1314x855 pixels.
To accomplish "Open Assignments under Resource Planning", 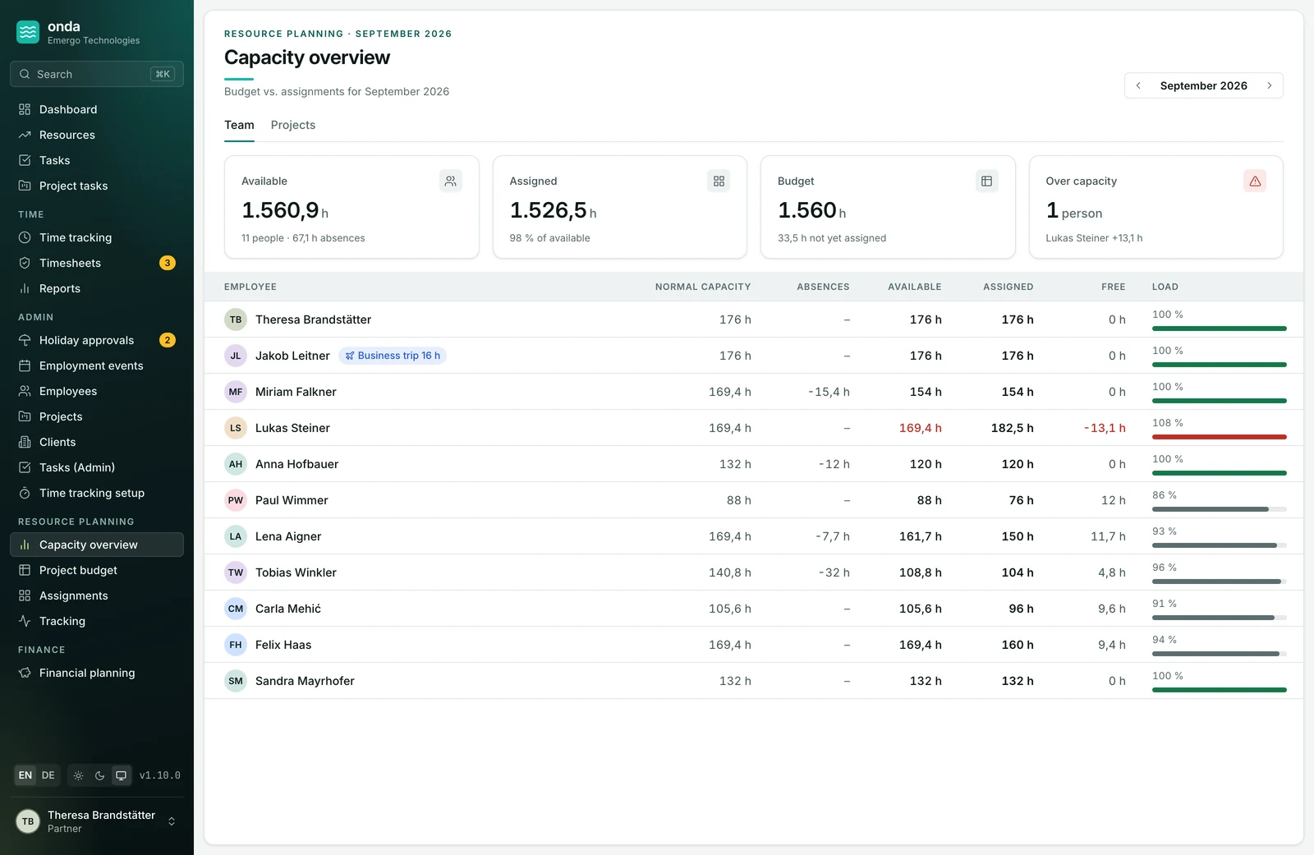I will coord(97,595).
